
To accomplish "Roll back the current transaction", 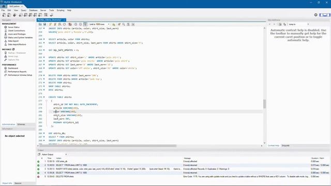I will point(80,24).
